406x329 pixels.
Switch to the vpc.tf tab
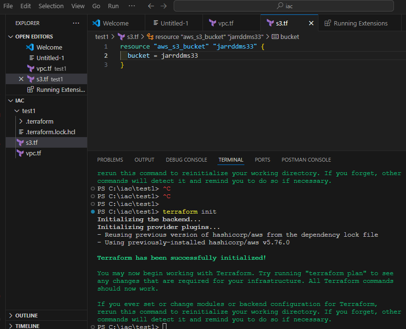pyautogui.click(x=231, y=23)
